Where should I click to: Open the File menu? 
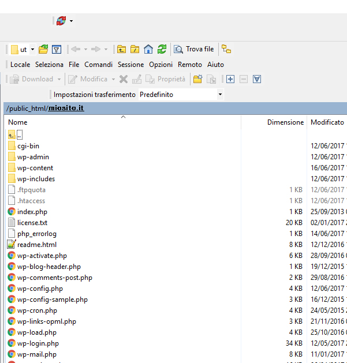(x=74, y=65)
